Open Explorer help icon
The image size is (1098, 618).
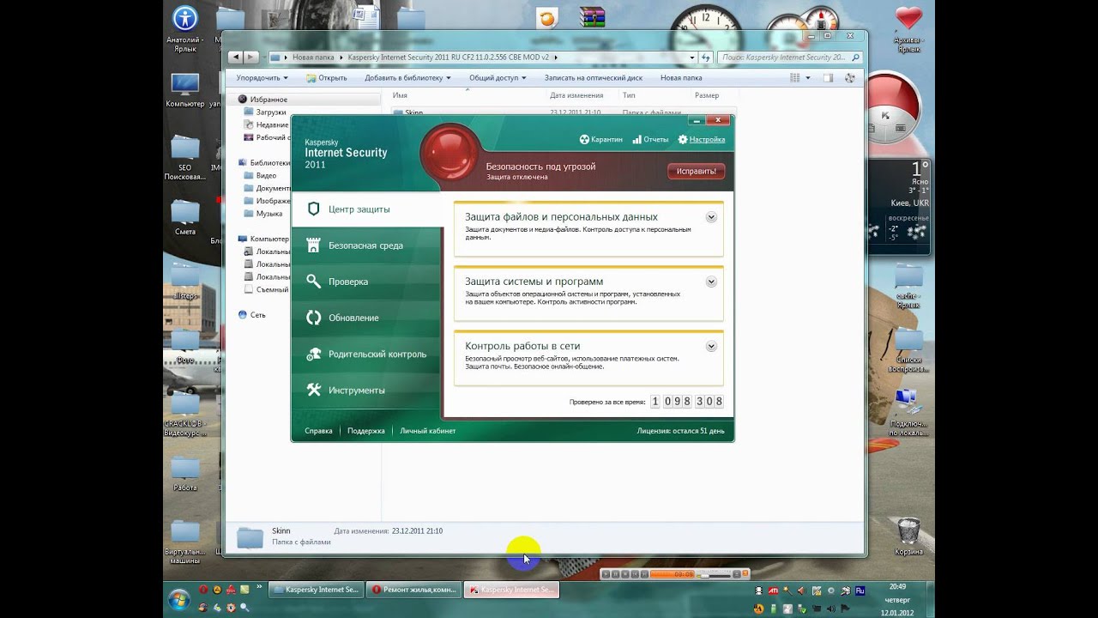coord(850,78)
